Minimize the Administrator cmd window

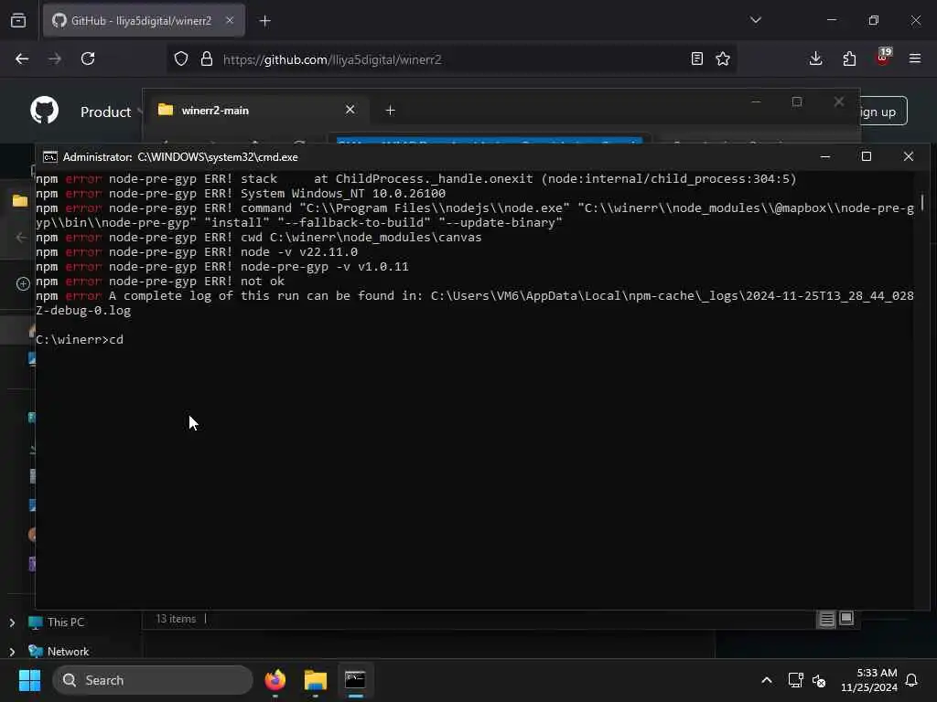pos(825,157)
